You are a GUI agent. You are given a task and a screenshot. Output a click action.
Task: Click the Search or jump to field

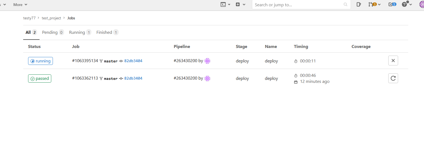299,5
